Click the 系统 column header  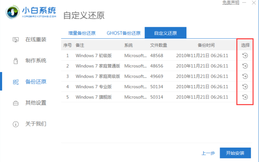tap(128, 45)
